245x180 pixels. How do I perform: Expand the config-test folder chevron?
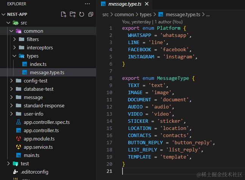11,81
